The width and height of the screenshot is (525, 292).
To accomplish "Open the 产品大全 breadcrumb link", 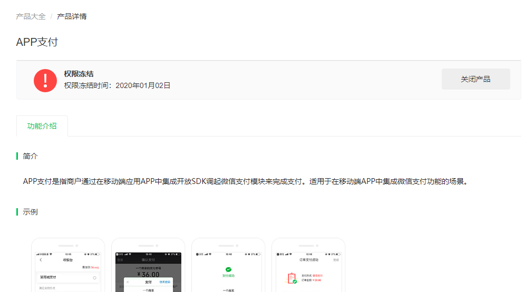I will pos(31,16).
